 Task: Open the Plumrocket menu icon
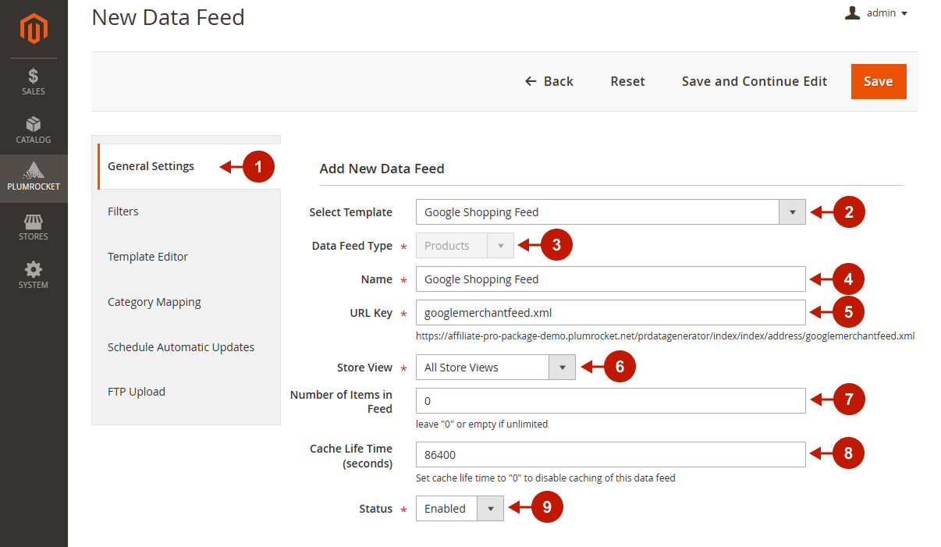click(x=34, y=178)
